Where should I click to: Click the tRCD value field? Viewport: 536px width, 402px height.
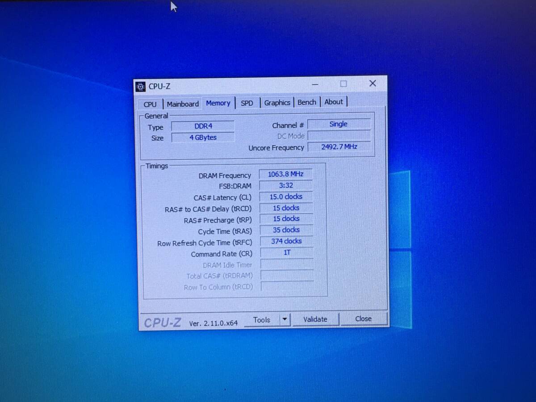click(x=286, y=208)
